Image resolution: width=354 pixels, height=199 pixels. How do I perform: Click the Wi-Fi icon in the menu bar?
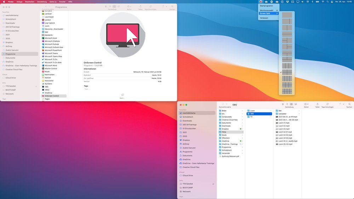tap(322, 2)
